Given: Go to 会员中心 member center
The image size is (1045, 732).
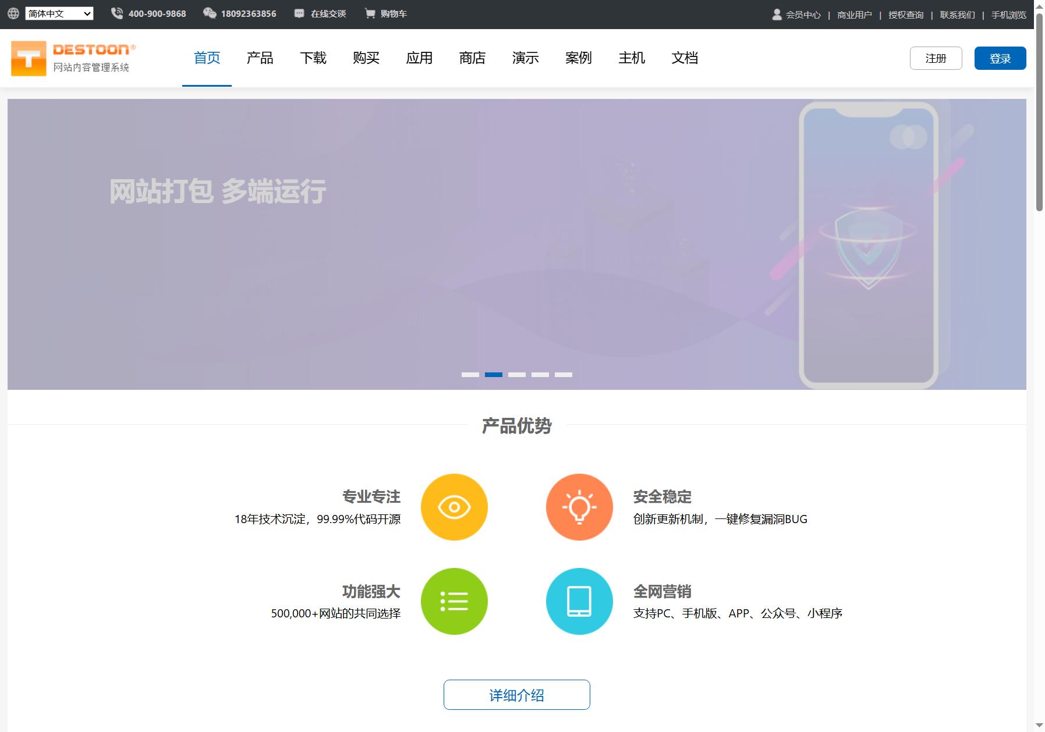Looking at the screenshot, I should [803, 15].
